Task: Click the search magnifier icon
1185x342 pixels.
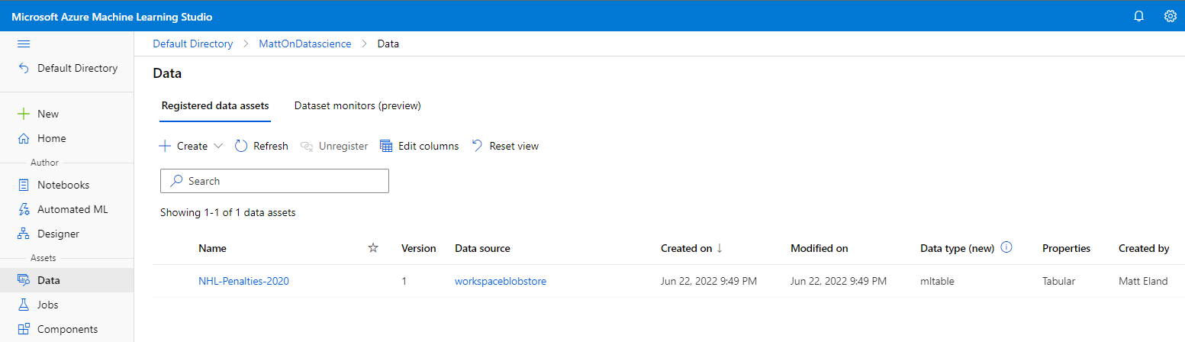Action: coord(176,181)
